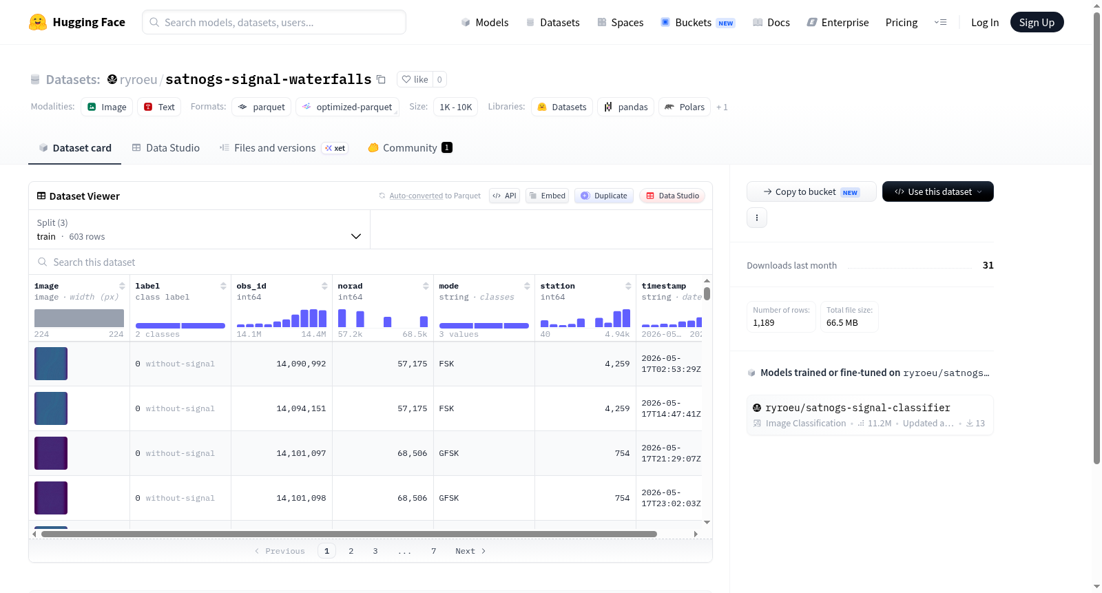Screen dimensions: 1102x593
Task: Sort the image column
Action: click(x=122, y=286)
